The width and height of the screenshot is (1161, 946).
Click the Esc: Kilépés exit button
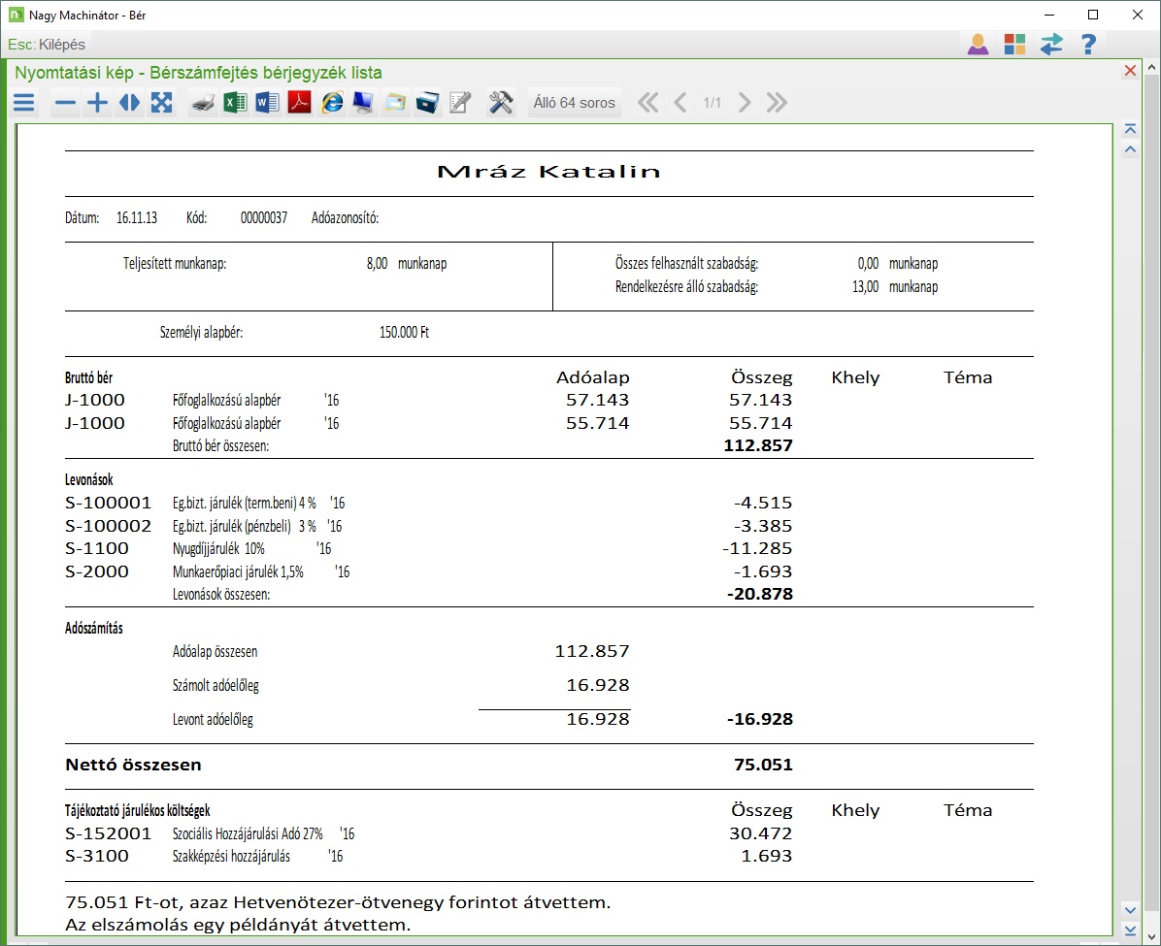tap(47, 45)
